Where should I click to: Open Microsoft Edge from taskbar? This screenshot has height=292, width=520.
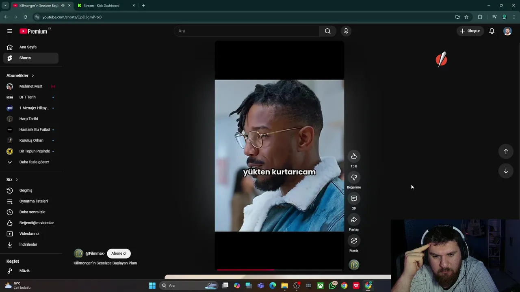click(273, 286)
